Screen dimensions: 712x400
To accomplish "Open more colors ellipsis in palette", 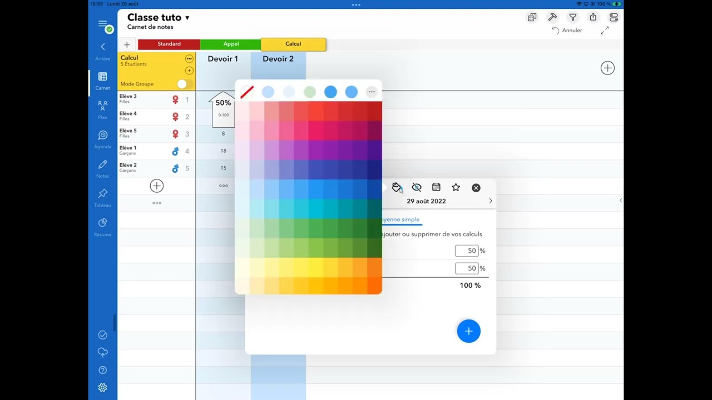I will click(x=372, y=92).
